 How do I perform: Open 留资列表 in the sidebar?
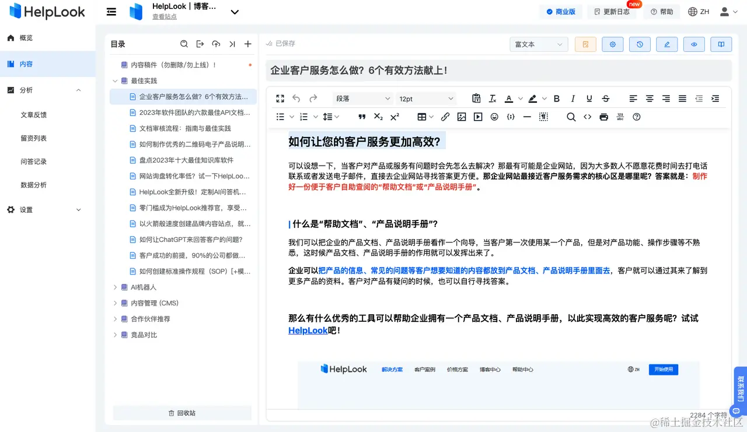coord(34,138)
